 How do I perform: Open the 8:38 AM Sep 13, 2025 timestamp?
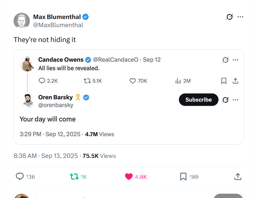point(46,156)
